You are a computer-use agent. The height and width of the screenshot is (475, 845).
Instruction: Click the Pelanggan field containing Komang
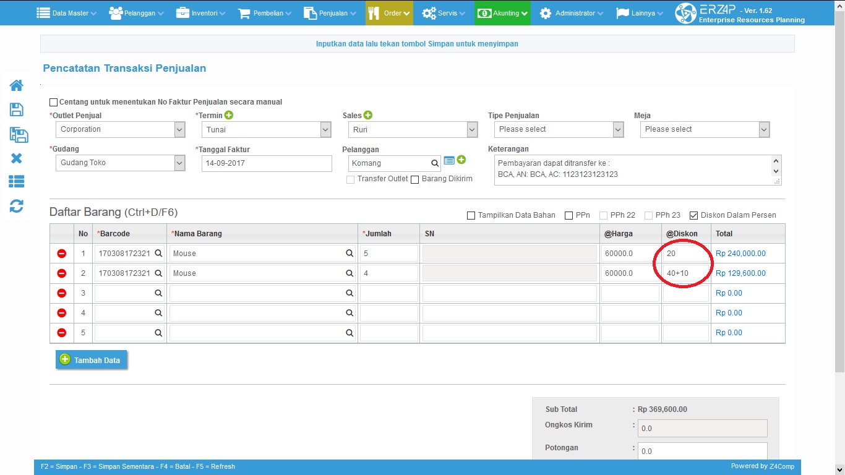click(395, 163)
